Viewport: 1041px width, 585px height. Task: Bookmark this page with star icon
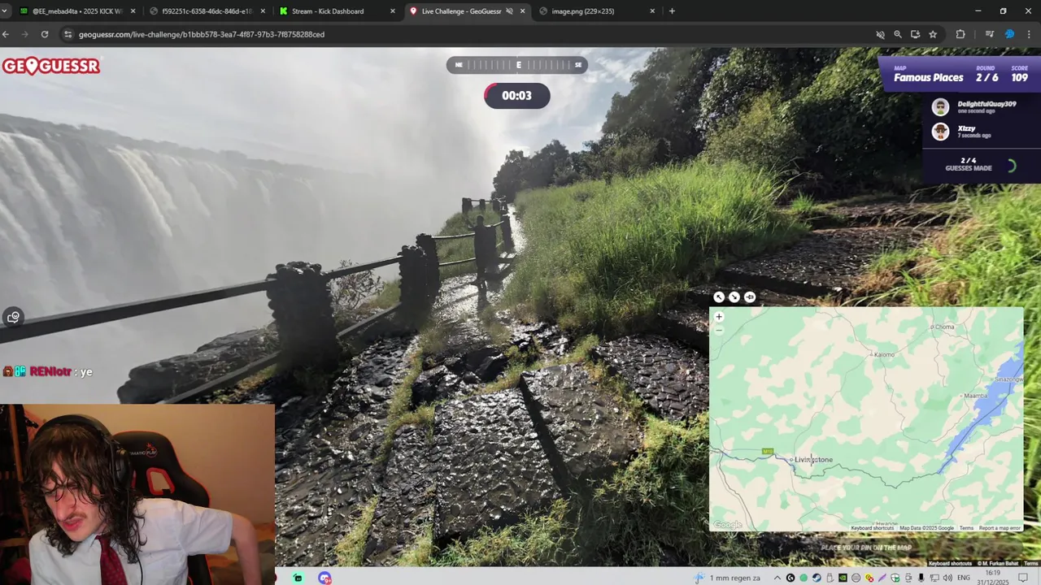933,34
